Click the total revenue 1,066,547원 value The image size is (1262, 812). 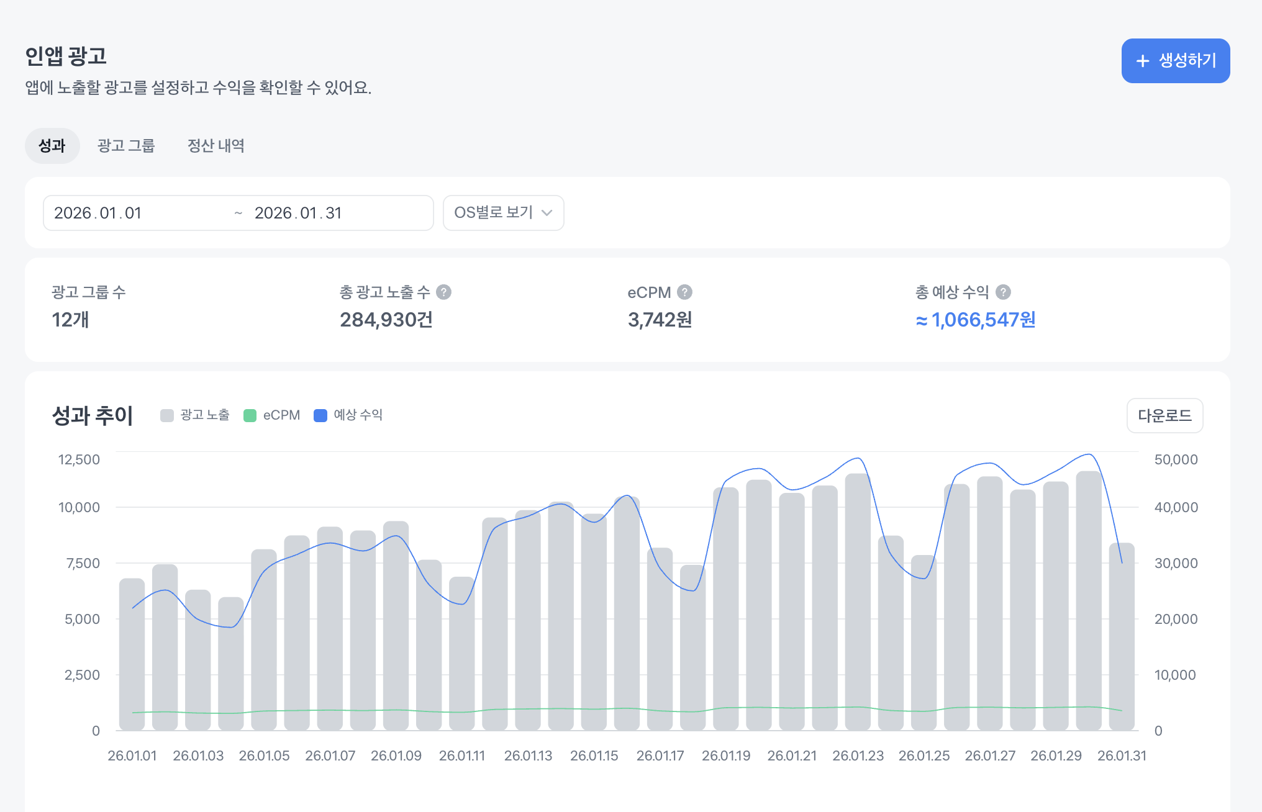click(x=975, y=320)
